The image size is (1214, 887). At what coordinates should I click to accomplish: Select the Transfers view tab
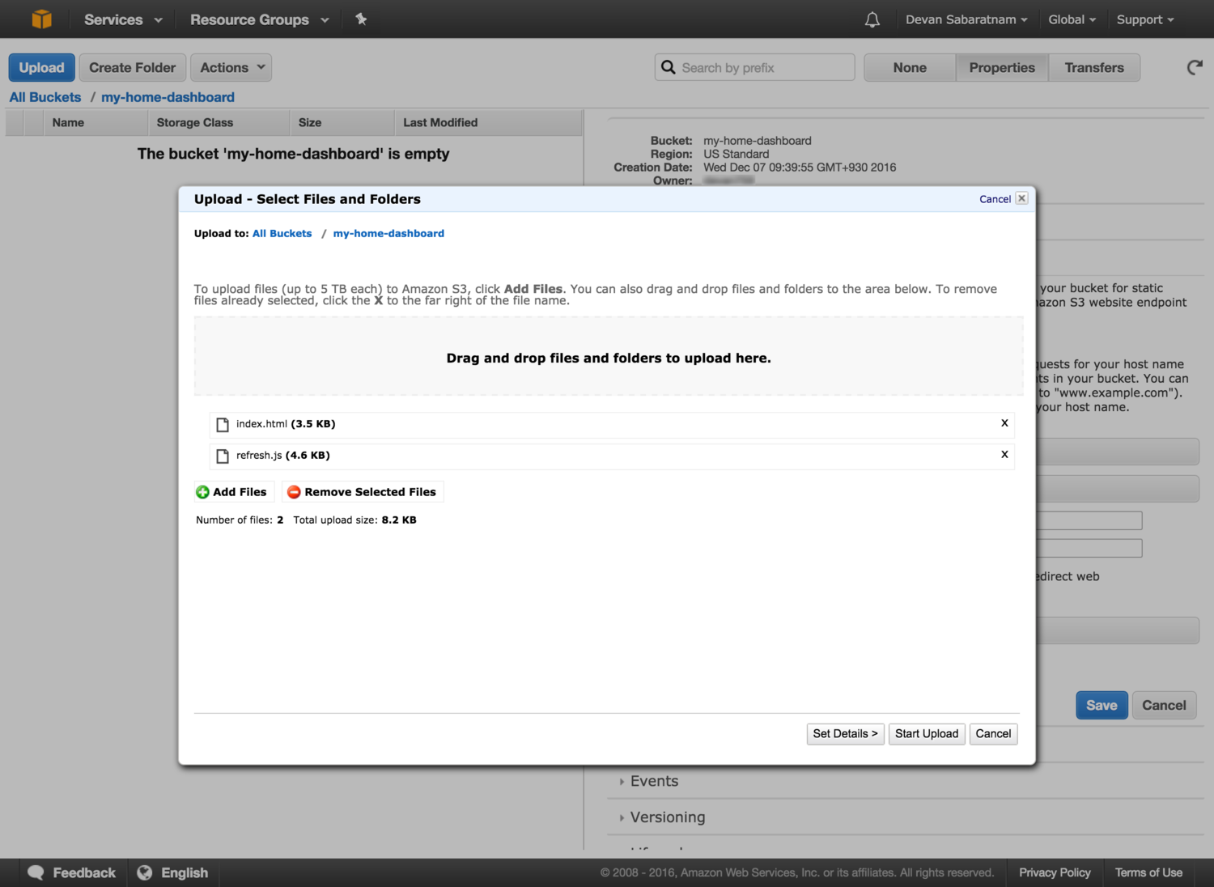tap(1094, 68)
